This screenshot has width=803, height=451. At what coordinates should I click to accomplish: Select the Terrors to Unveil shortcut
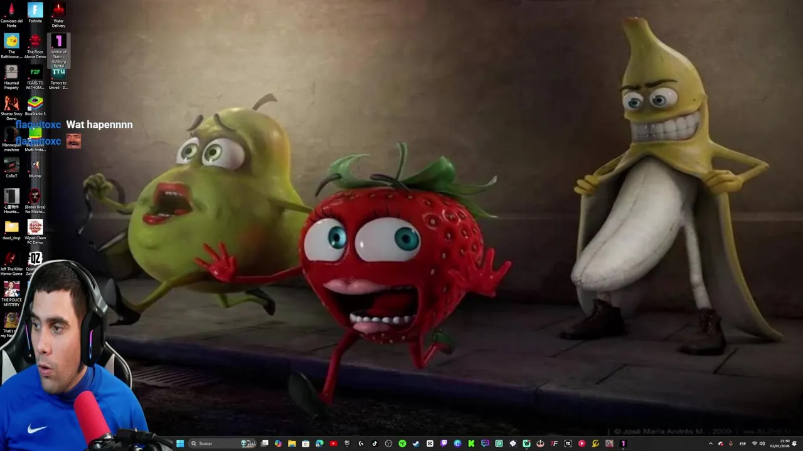point(58,78)
